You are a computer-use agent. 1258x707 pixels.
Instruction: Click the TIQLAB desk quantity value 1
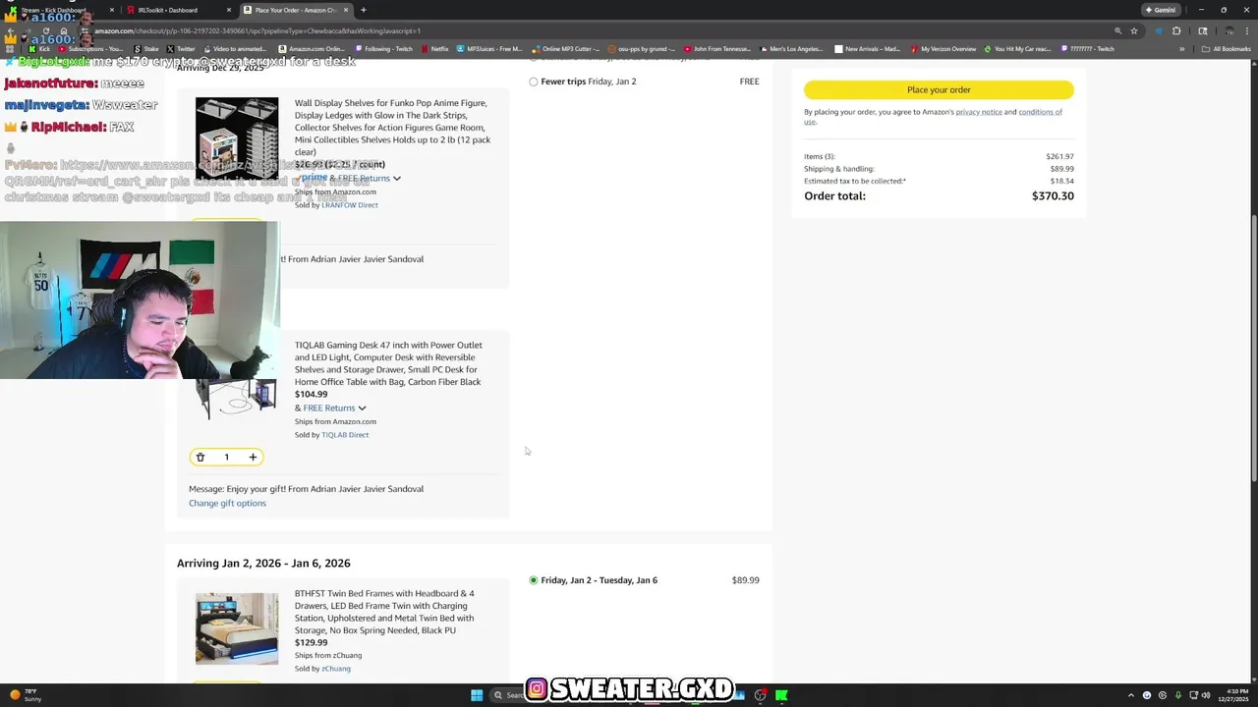226,457
